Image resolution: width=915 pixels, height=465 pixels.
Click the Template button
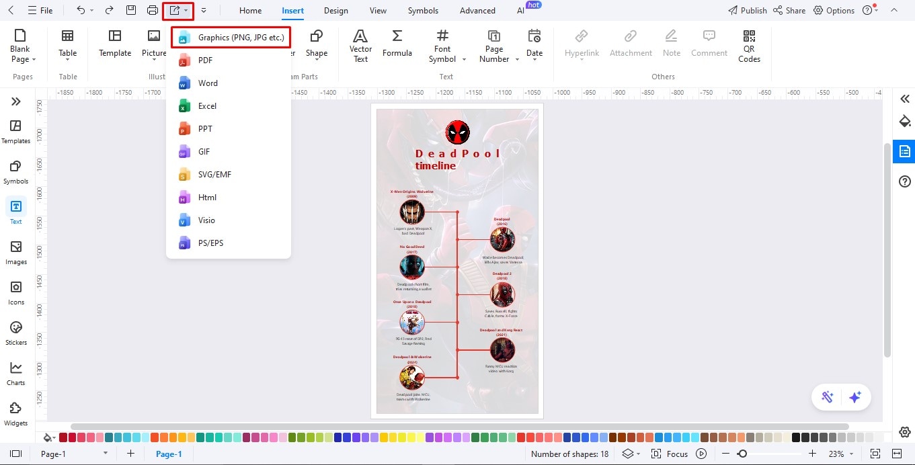click(115, 44)
